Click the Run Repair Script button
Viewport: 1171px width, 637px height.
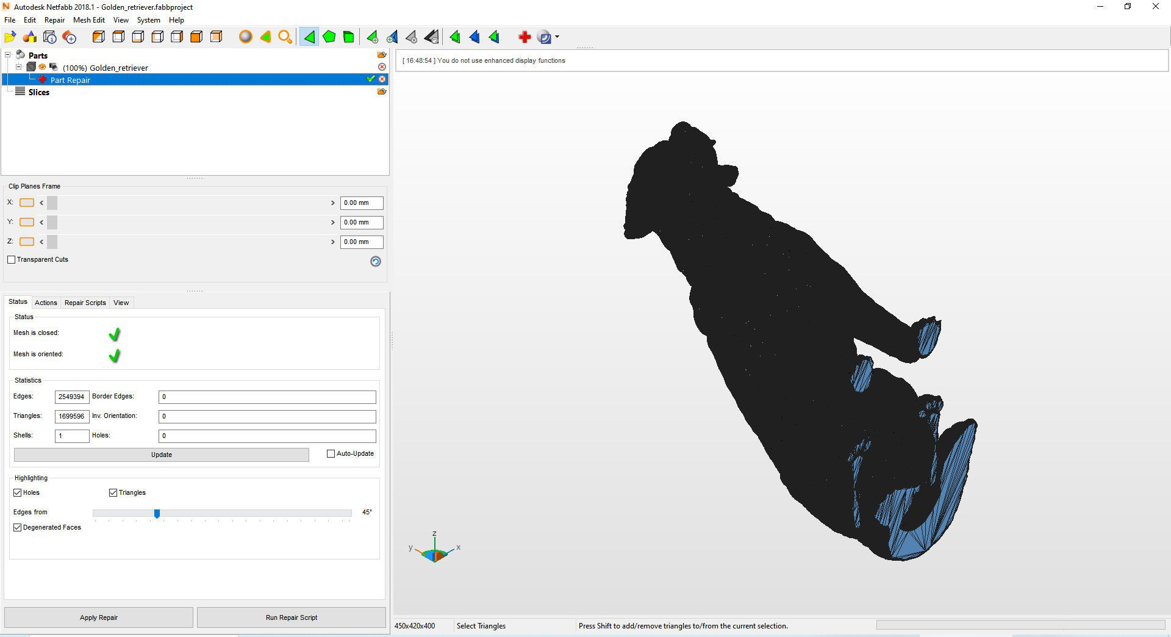292,617
